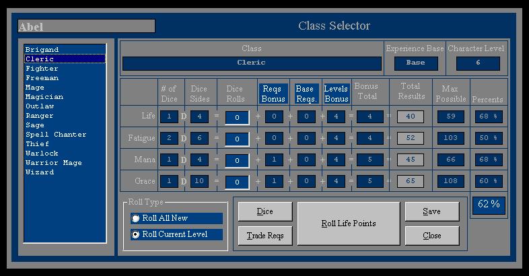Click the Fatigue Dice Rolls field
Viewport: 529px width, 276px height.
tap(237, 139)
